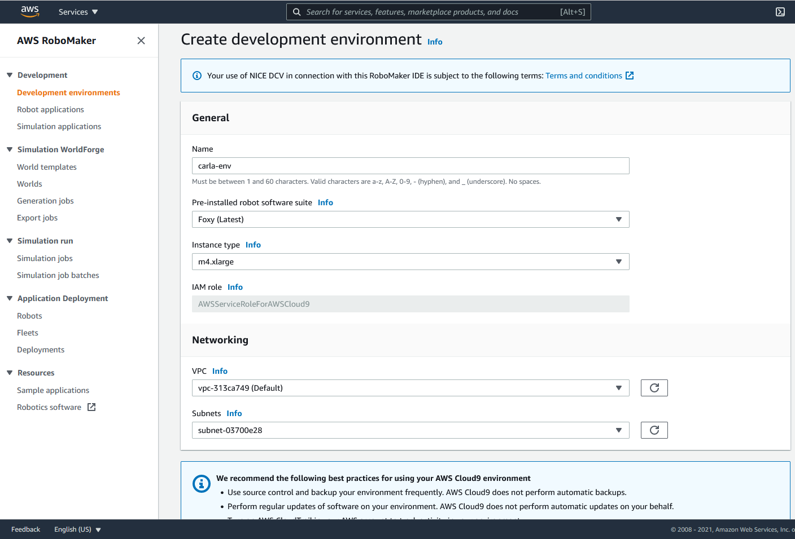Click the General section heading
This screenshot has width=795, height=539.
pos(211,118)
